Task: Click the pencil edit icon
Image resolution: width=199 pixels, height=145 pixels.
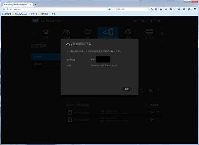Action: click(141, 90)
